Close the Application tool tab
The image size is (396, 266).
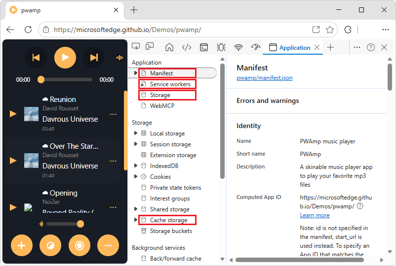(317, 47)
